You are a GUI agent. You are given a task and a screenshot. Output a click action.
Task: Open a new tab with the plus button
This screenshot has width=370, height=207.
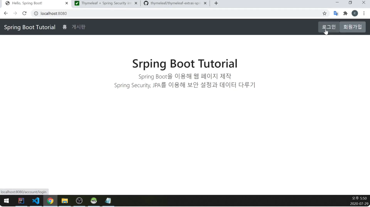pos(216,3)
